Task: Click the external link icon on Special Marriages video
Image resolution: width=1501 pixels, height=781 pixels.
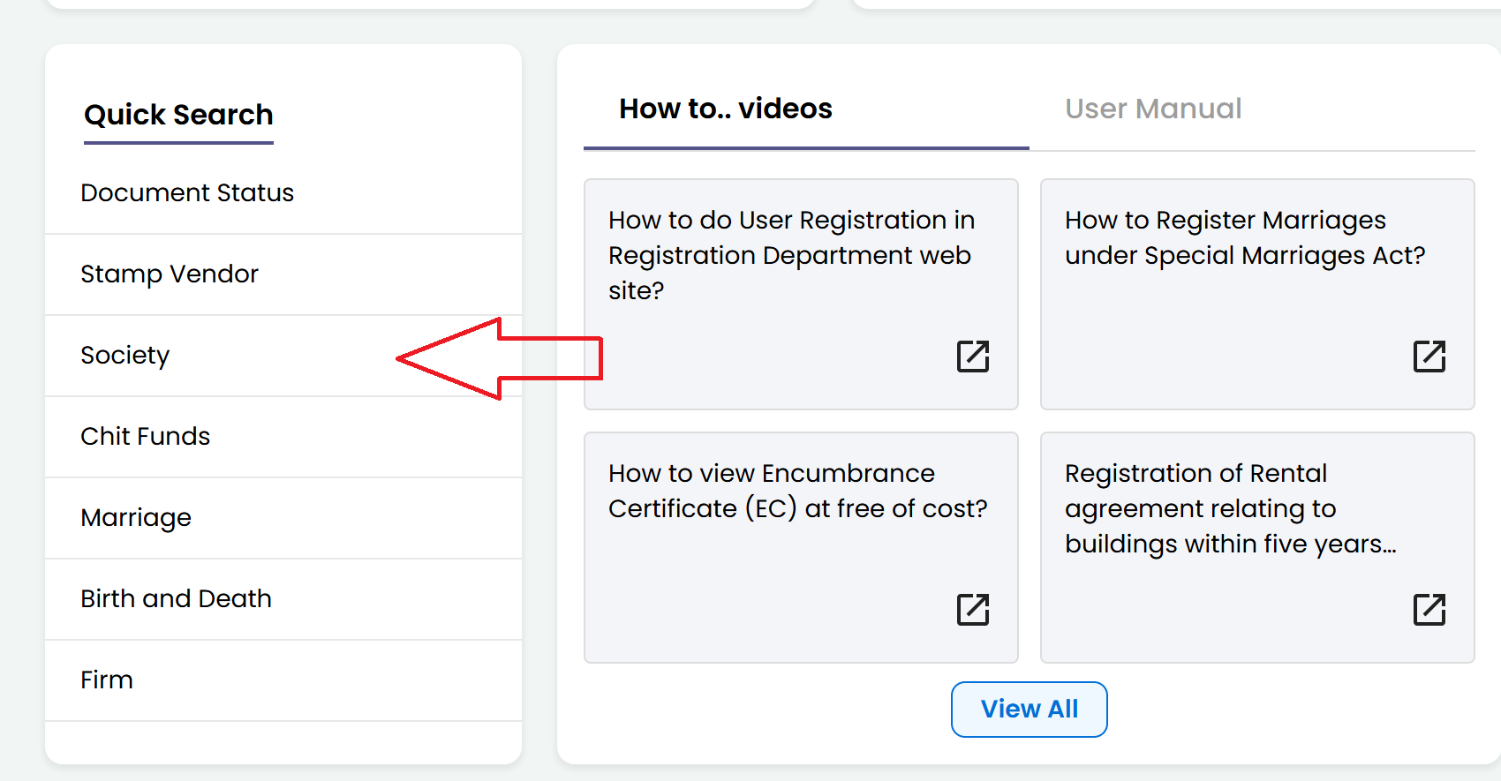Action: [1429, 357]
